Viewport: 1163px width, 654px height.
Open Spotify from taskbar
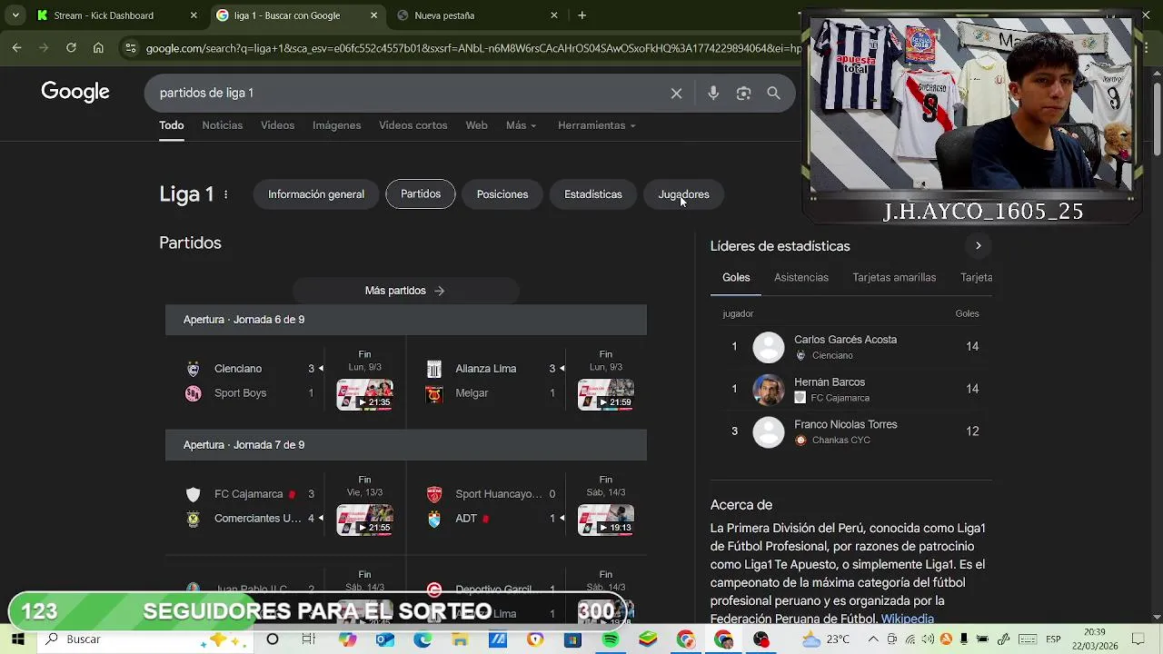coord(611,639)
